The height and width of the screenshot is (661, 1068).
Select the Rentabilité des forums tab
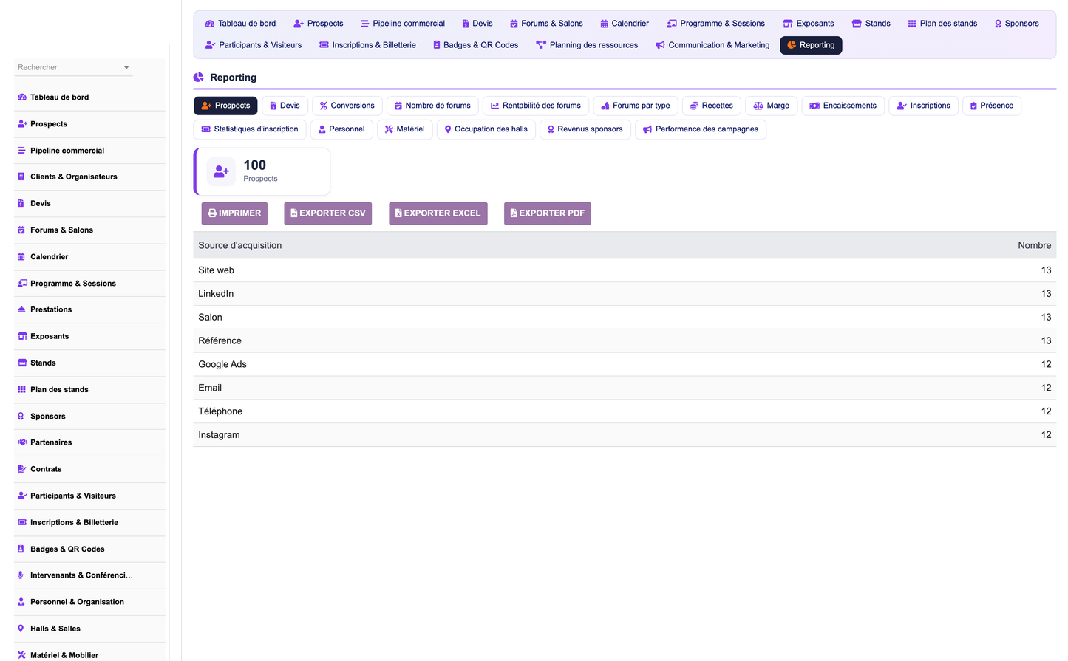pyautogui.click(x=536, y=106)
